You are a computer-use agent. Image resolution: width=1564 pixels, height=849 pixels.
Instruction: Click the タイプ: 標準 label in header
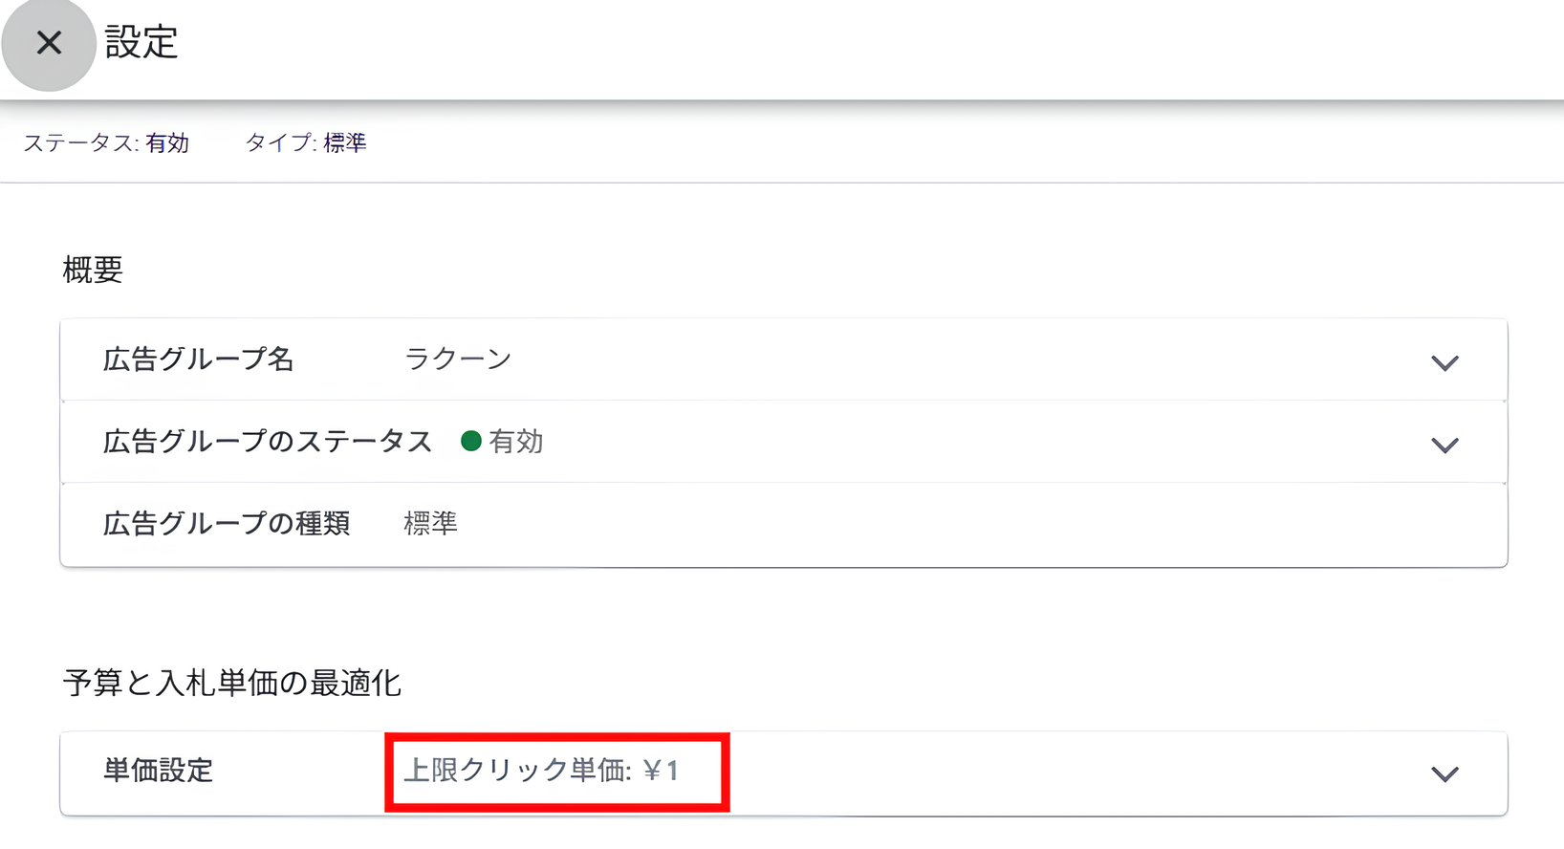[x=306, y=143]
